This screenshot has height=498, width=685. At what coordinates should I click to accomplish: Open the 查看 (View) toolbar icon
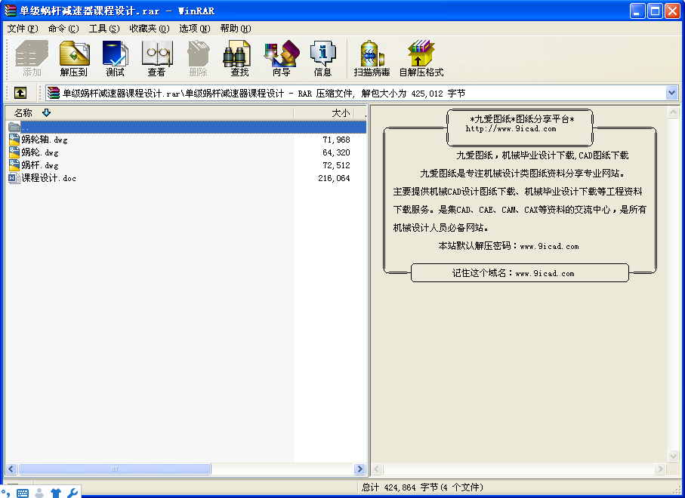click(157, 59)
